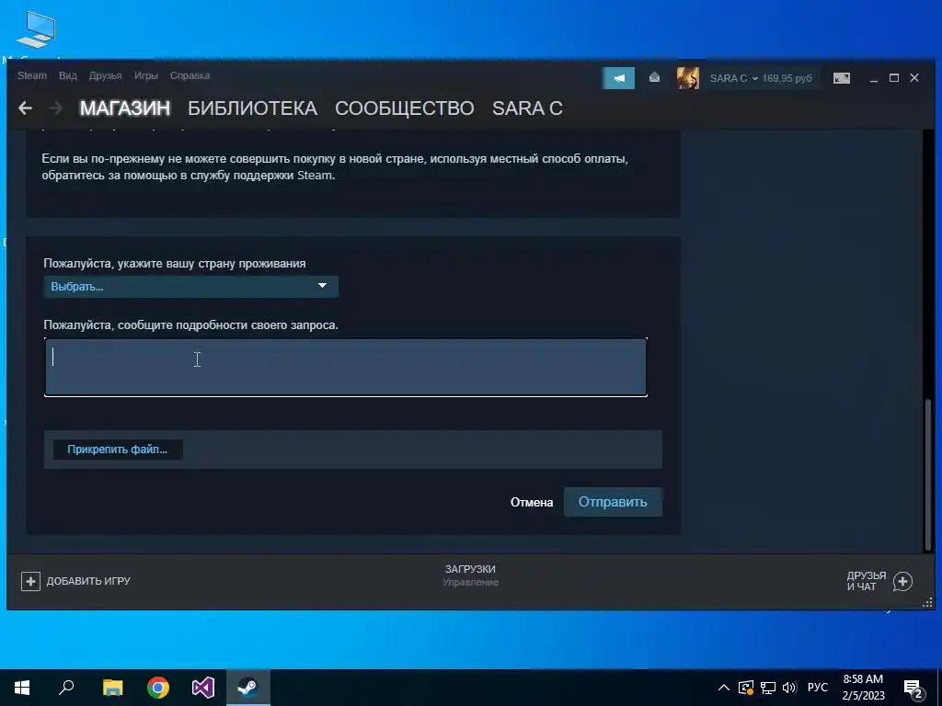
Task: Click the Steam taskbar icon
Action: click(x=248, y=688)
